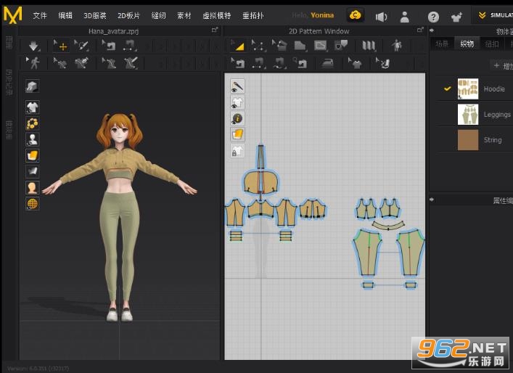Screen dimensions: 513x373
Task: Click the Yonina username link
Action: pos(322,15)
